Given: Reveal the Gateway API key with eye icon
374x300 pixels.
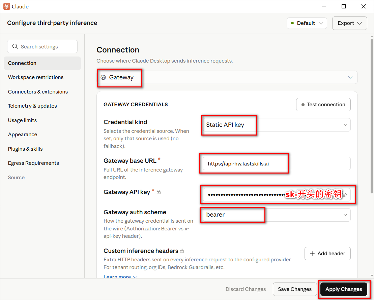Looking at the screenshot, I should (x=344, y=195).
